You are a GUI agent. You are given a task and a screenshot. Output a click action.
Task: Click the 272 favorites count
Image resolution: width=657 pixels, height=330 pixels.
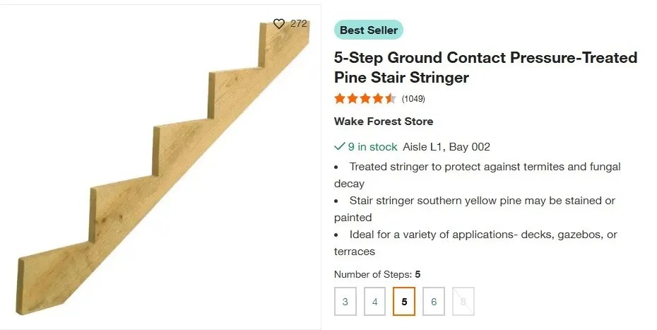299,24
